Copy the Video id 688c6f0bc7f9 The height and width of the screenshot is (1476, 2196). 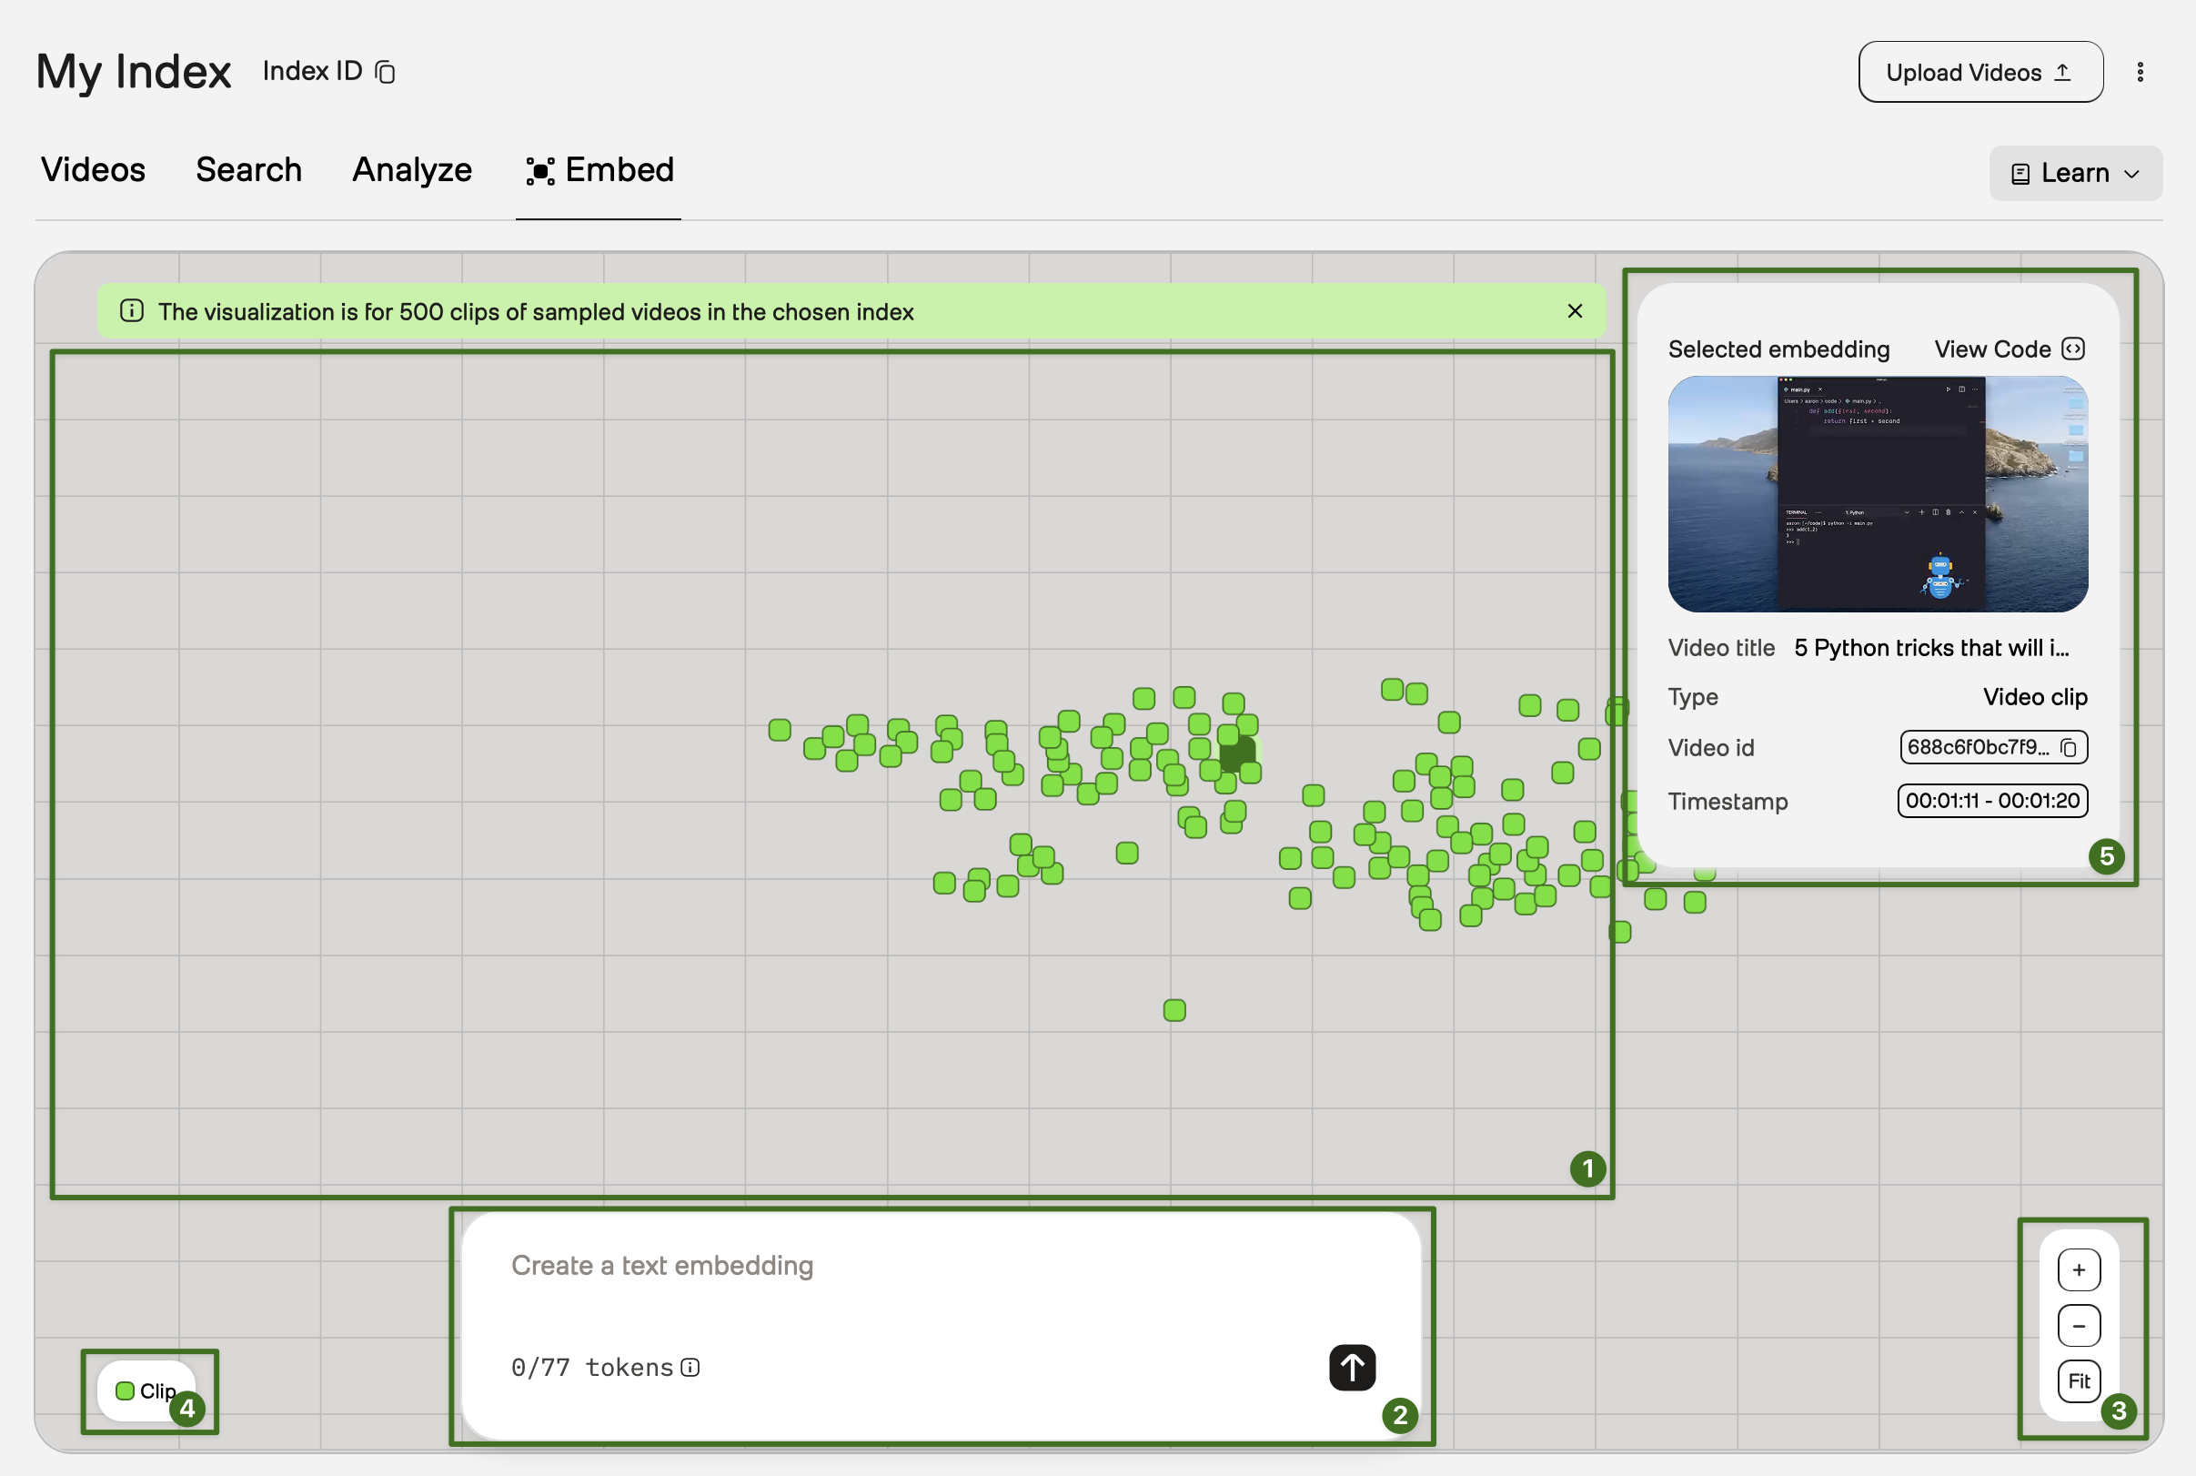pos(2068,747)
